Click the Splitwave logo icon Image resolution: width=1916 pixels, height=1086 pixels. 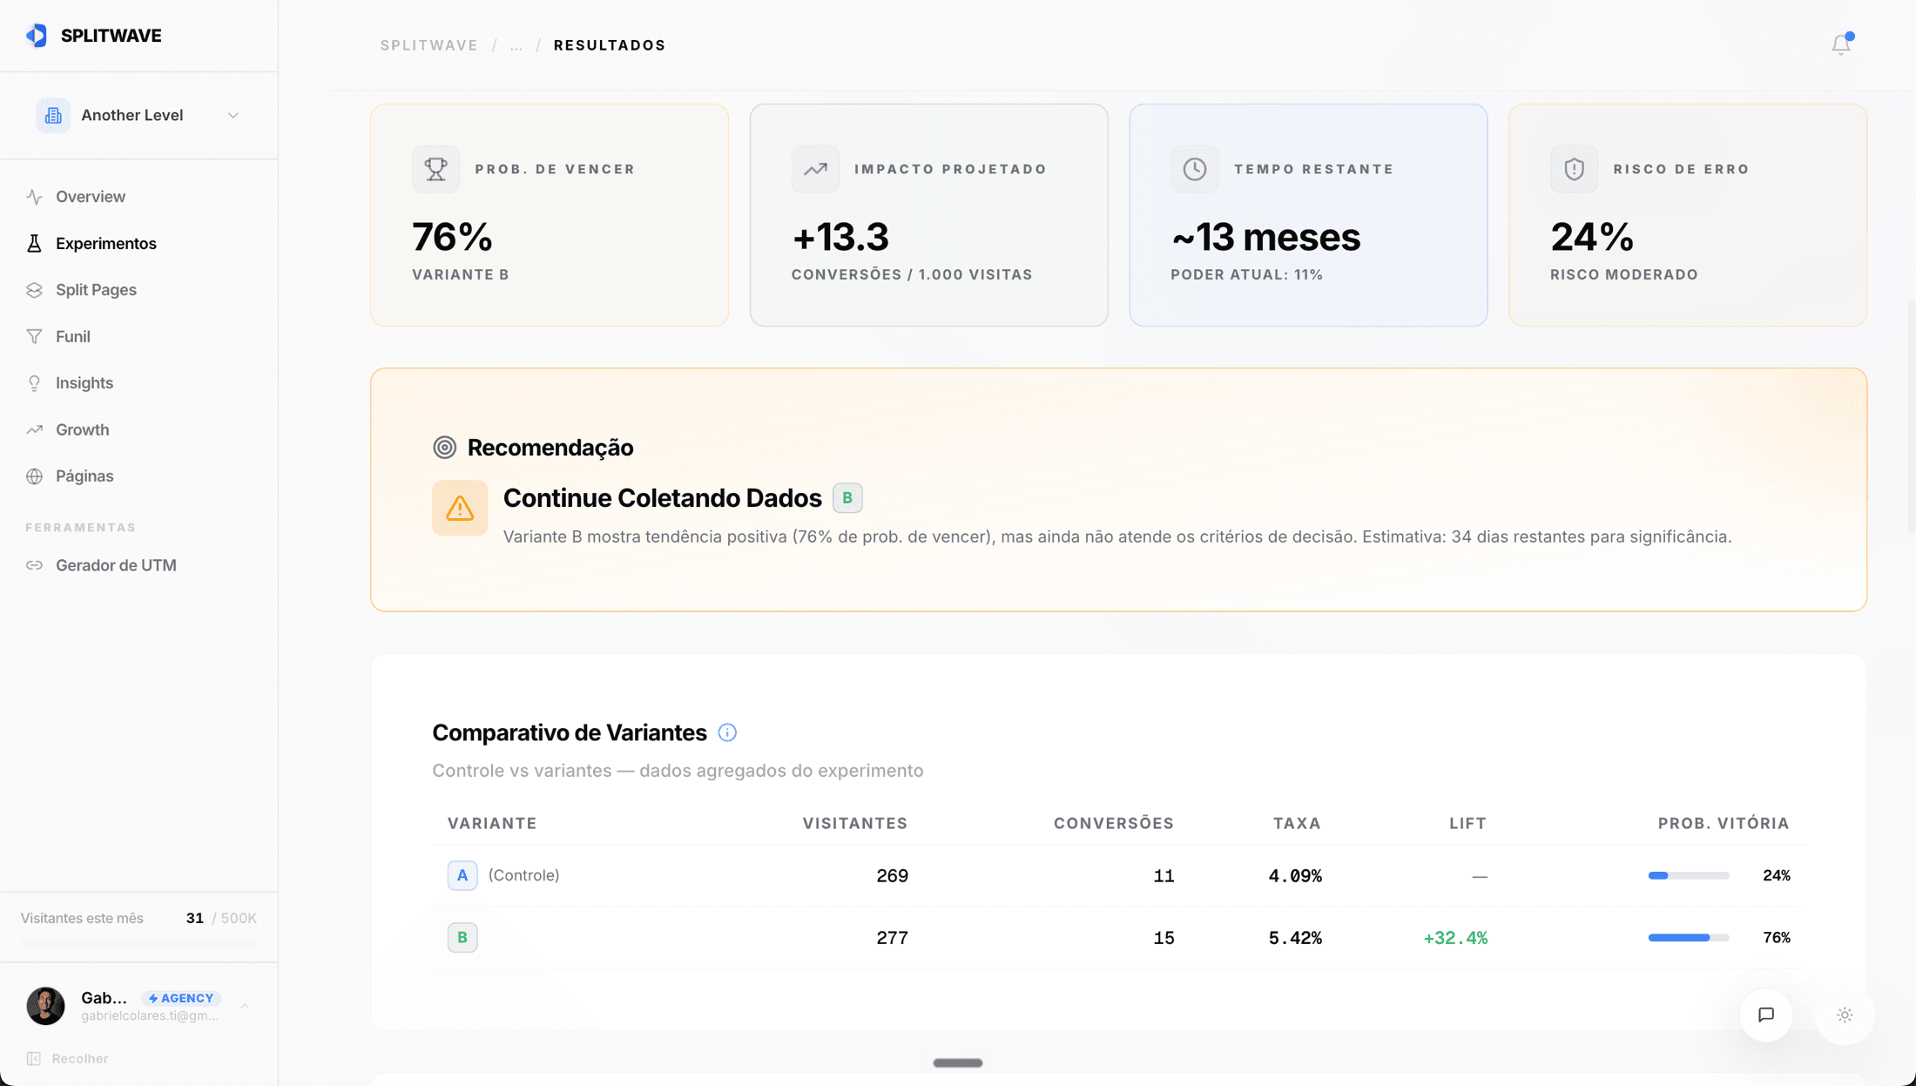tap(37, 36)
